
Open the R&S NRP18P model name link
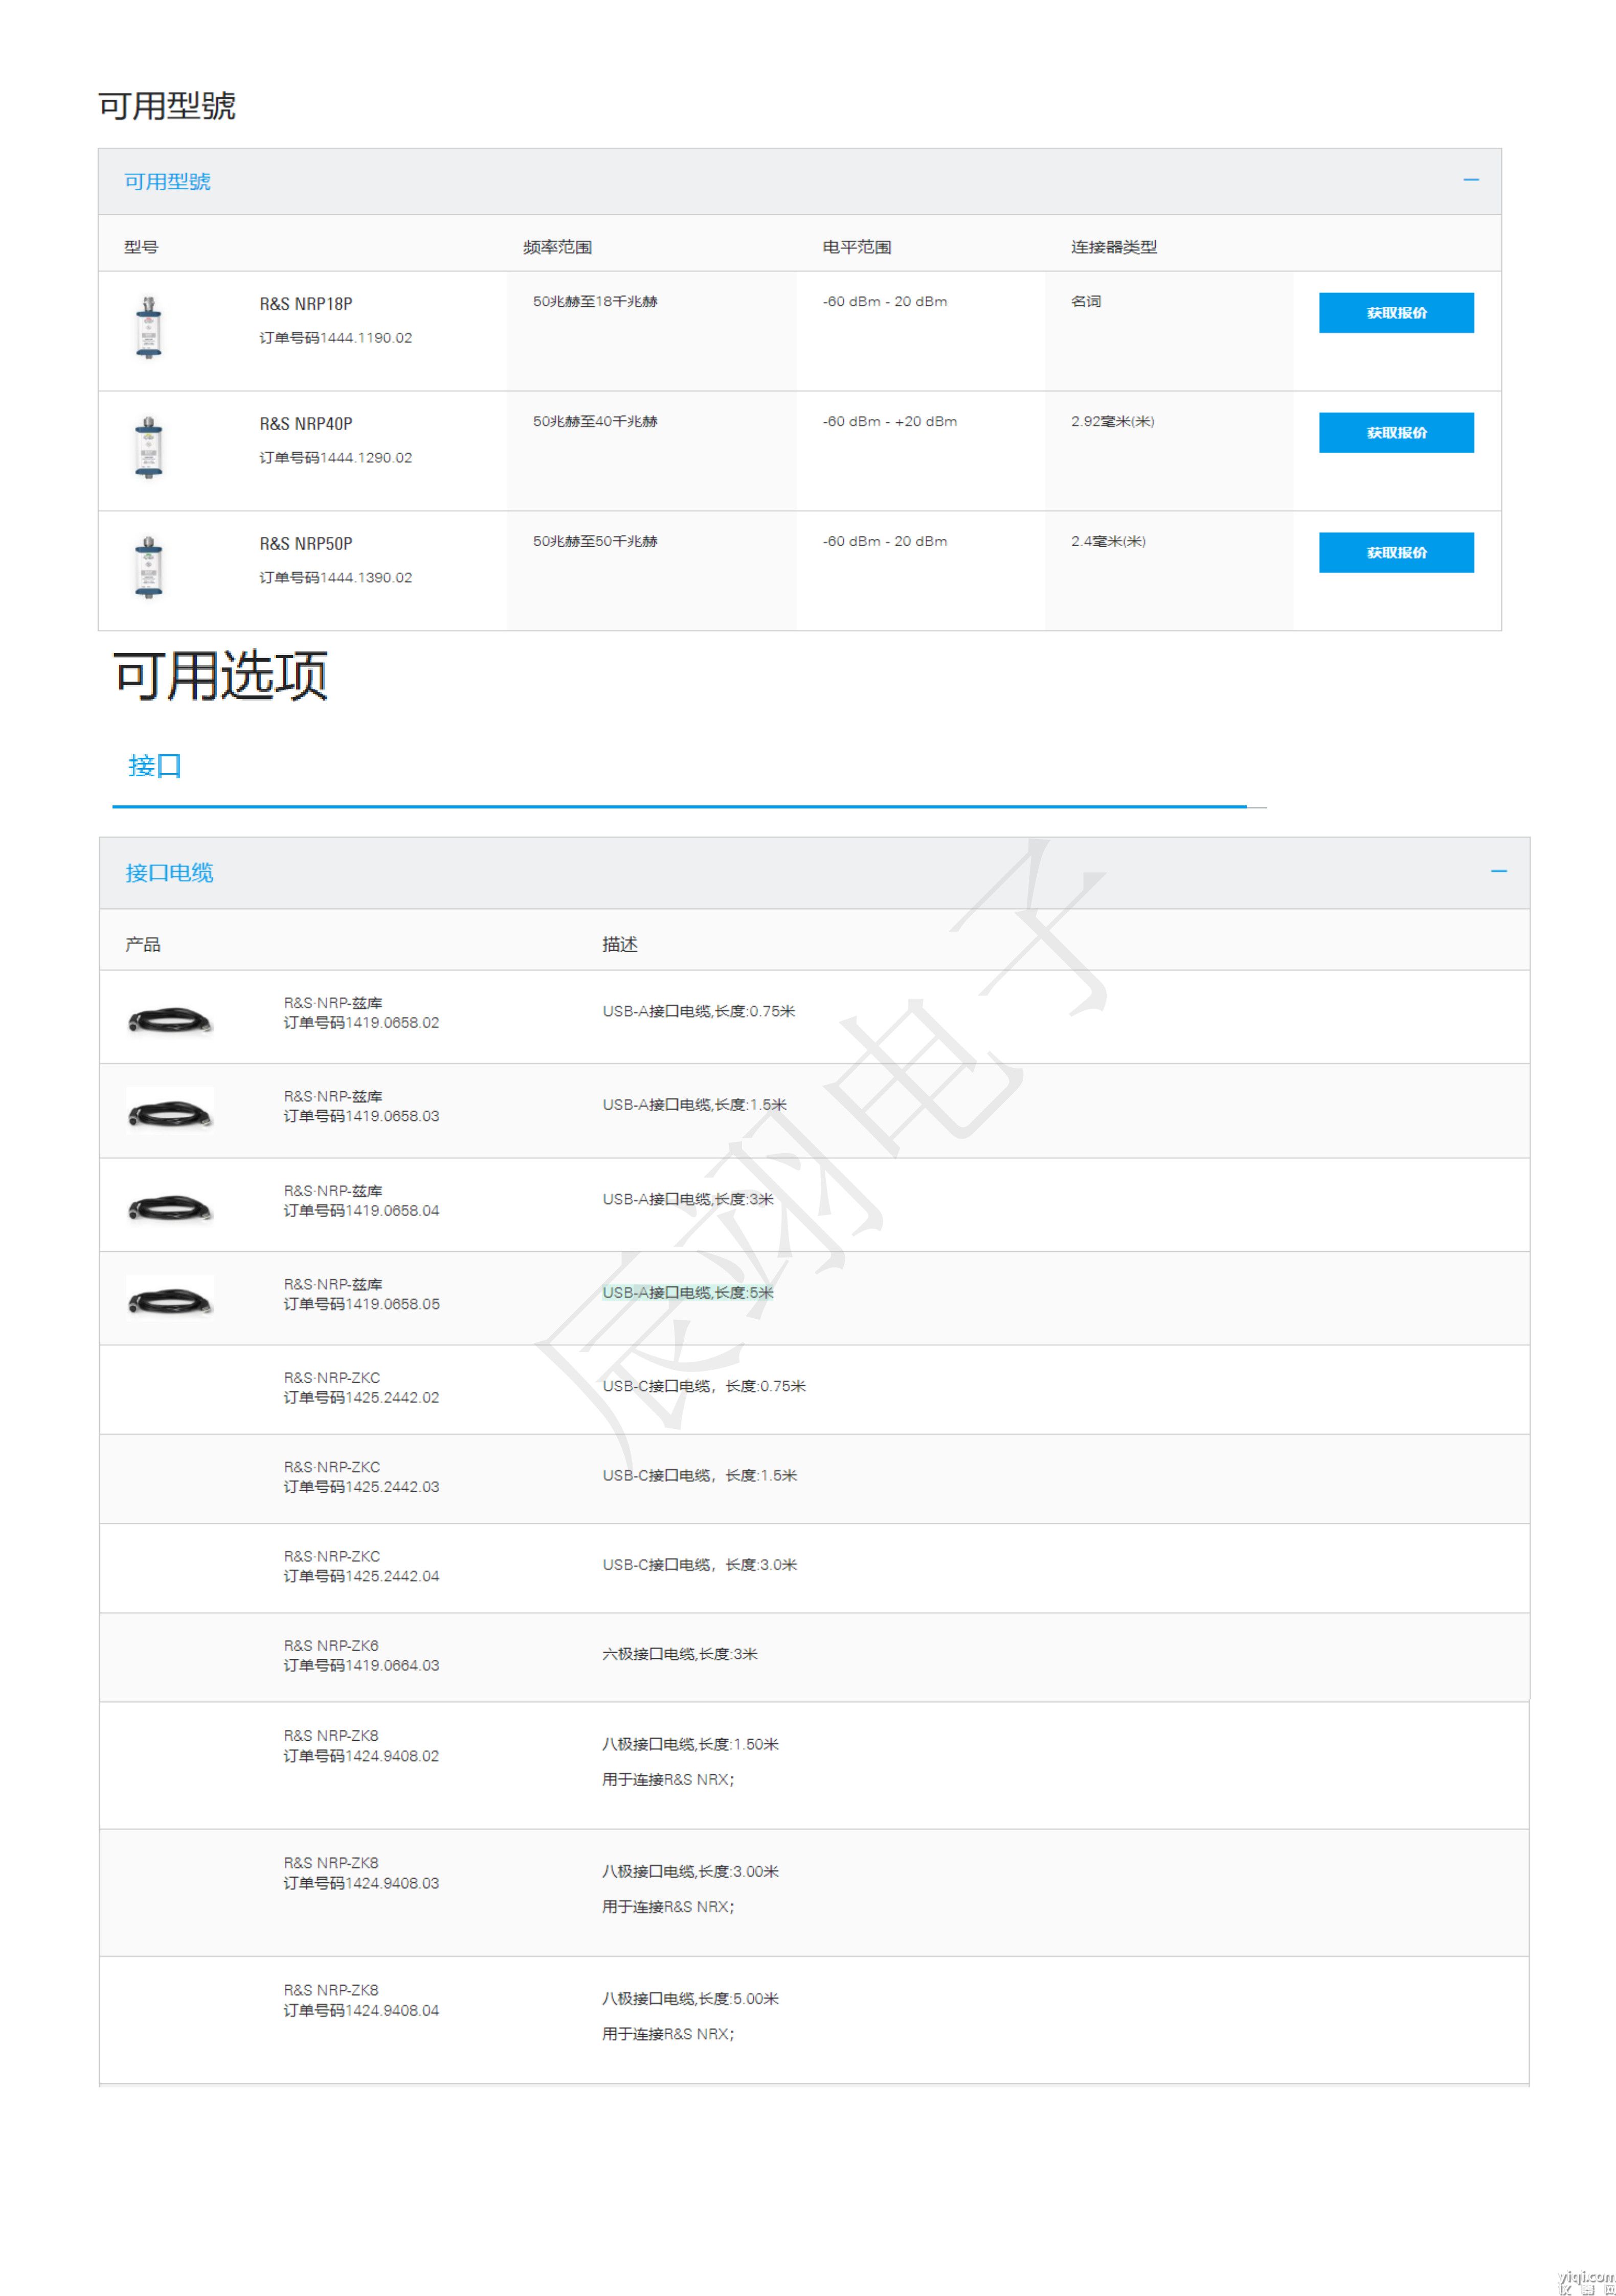(x=306, y=304)
